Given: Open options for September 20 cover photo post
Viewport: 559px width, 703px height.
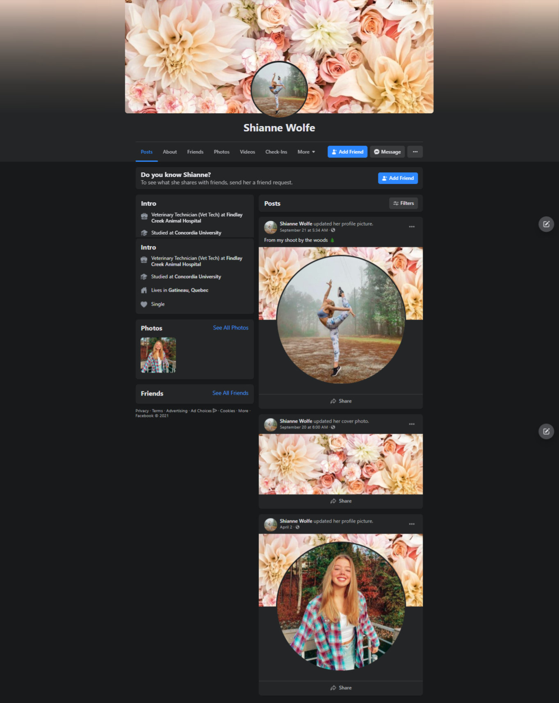Looking at the screenshot, I should [x=412, y=424].
